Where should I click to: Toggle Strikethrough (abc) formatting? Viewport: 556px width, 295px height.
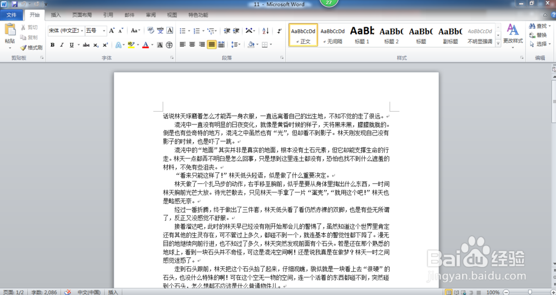pos(86,45)
